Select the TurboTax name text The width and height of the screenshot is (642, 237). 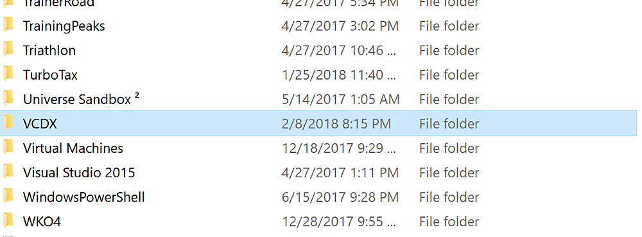(50, 75)
